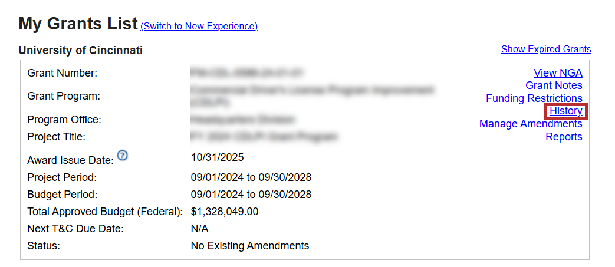This screenshot has height=267, width=615.
Task: Click the Grant Number label
Action: coord(62,73)
